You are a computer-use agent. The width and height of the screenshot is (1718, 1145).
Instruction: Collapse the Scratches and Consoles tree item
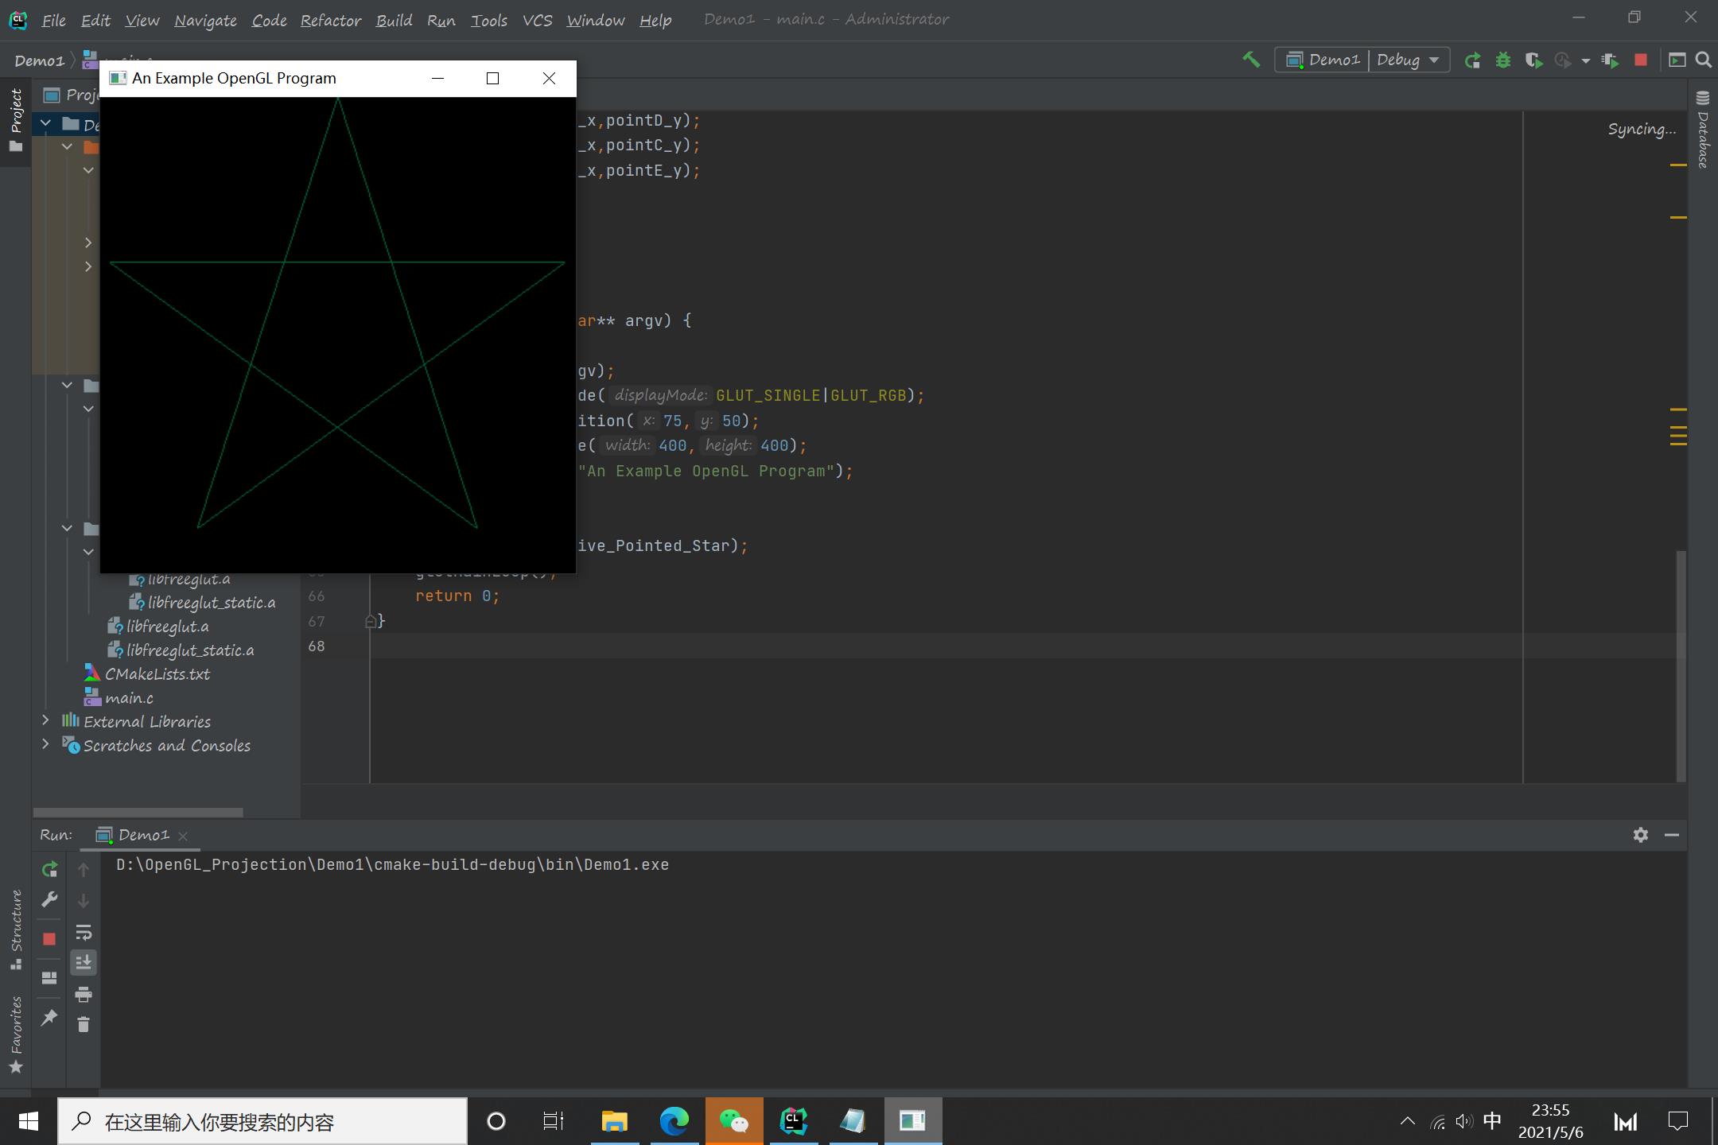pos(44,745)
